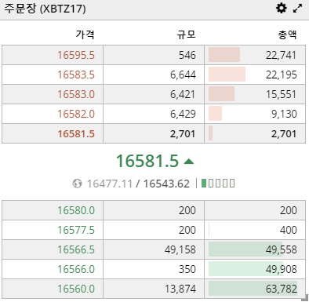Click the globe index price icon
The image size is (309, 302).
[x=77, y=184]
